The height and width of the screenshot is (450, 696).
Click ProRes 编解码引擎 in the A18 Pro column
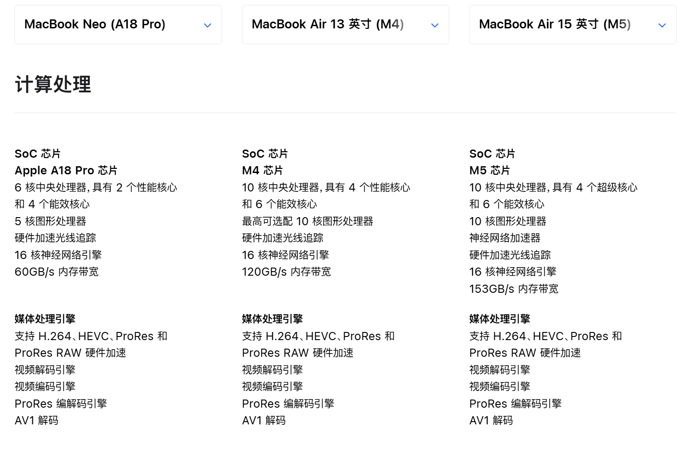coord(61,404)
